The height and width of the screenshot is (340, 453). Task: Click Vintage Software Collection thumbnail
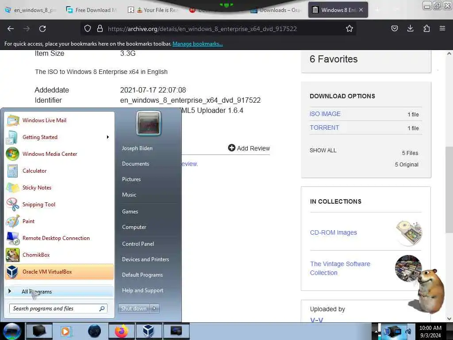pyautogui.click(x=408, y=268)
